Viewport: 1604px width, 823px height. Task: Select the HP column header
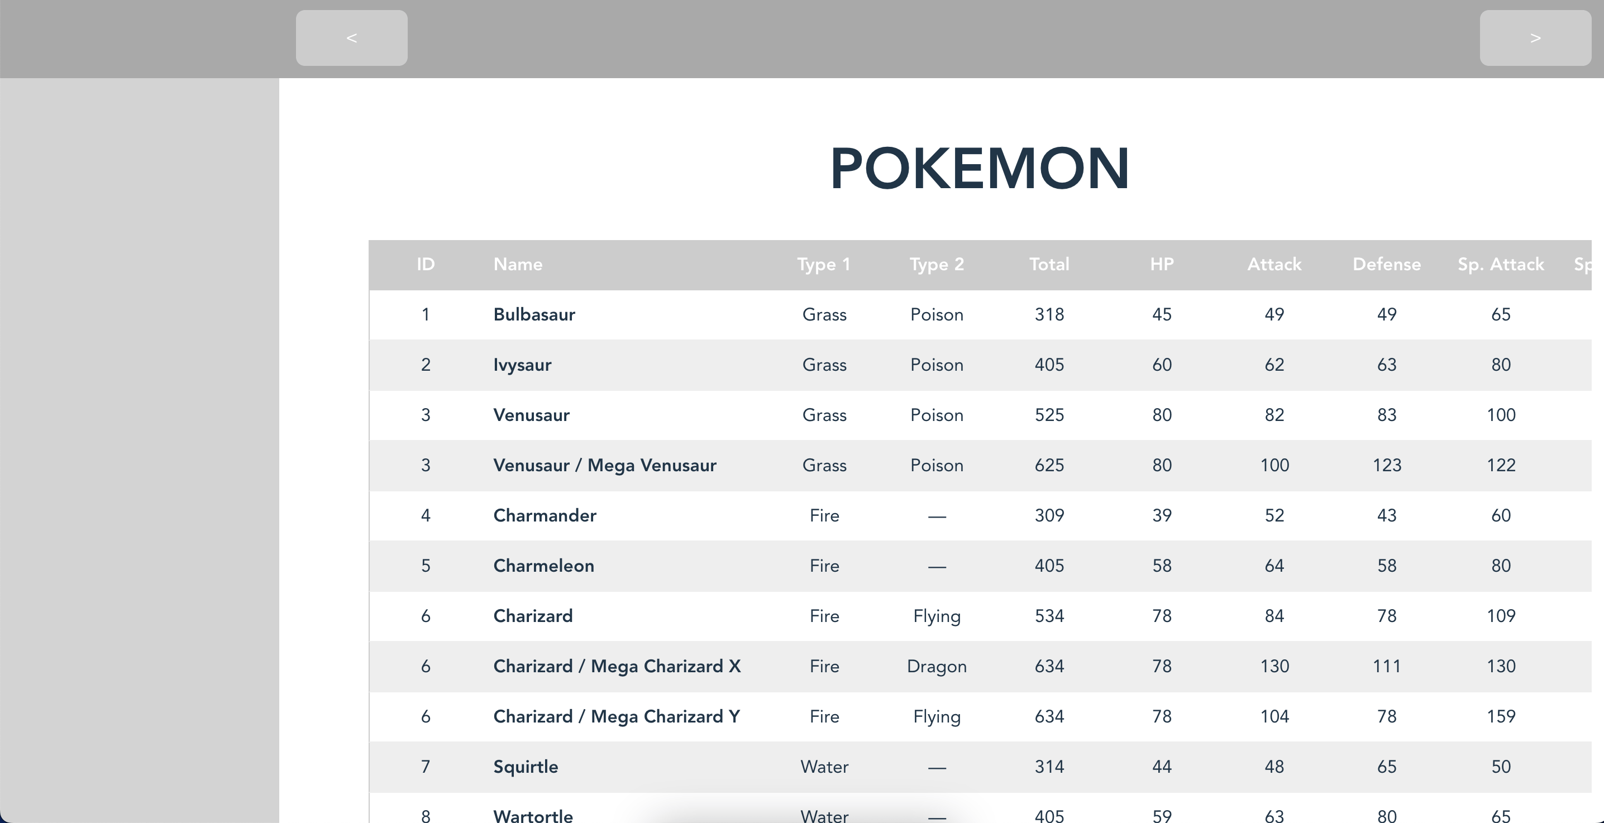(1162, 265)
